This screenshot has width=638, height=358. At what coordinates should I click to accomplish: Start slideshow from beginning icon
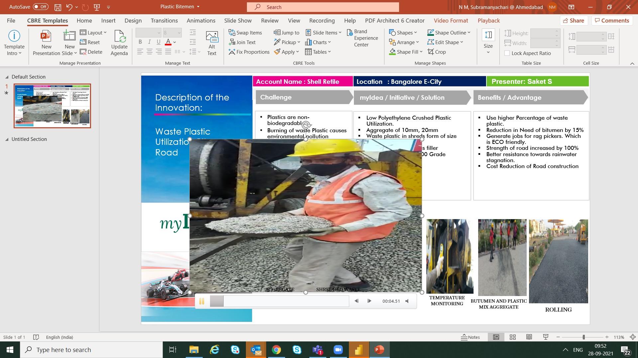(x=97, y=7)
